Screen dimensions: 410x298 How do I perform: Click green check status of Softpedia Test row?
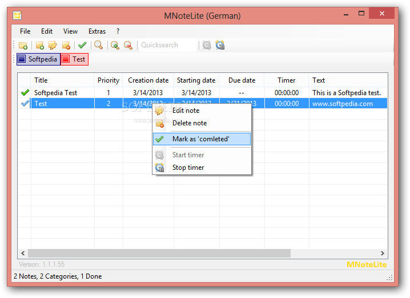point(25,93)
